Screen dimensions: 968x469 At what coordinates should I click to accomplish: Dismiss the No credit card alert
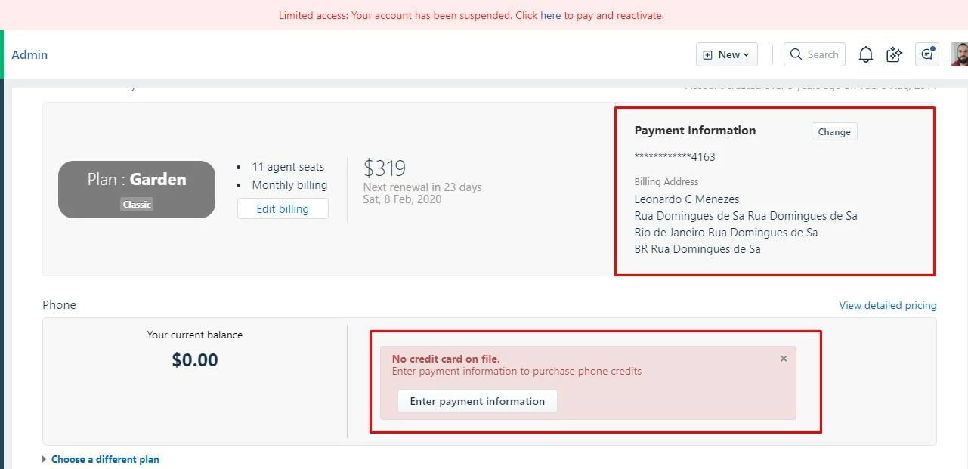pos(784,359)
